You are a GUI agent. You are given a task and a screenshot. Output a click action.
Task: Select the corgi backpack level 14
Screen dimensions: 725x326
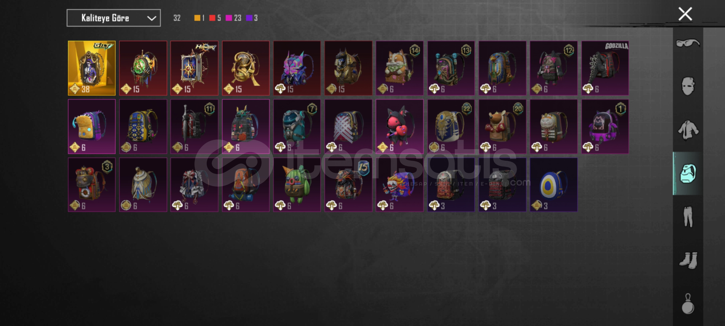[399, 68]
